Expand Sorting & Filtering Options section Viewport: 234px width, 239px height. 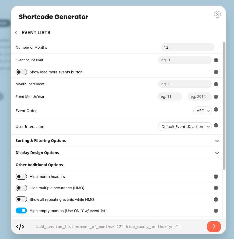pyautogui.click(x=117, y=141)
